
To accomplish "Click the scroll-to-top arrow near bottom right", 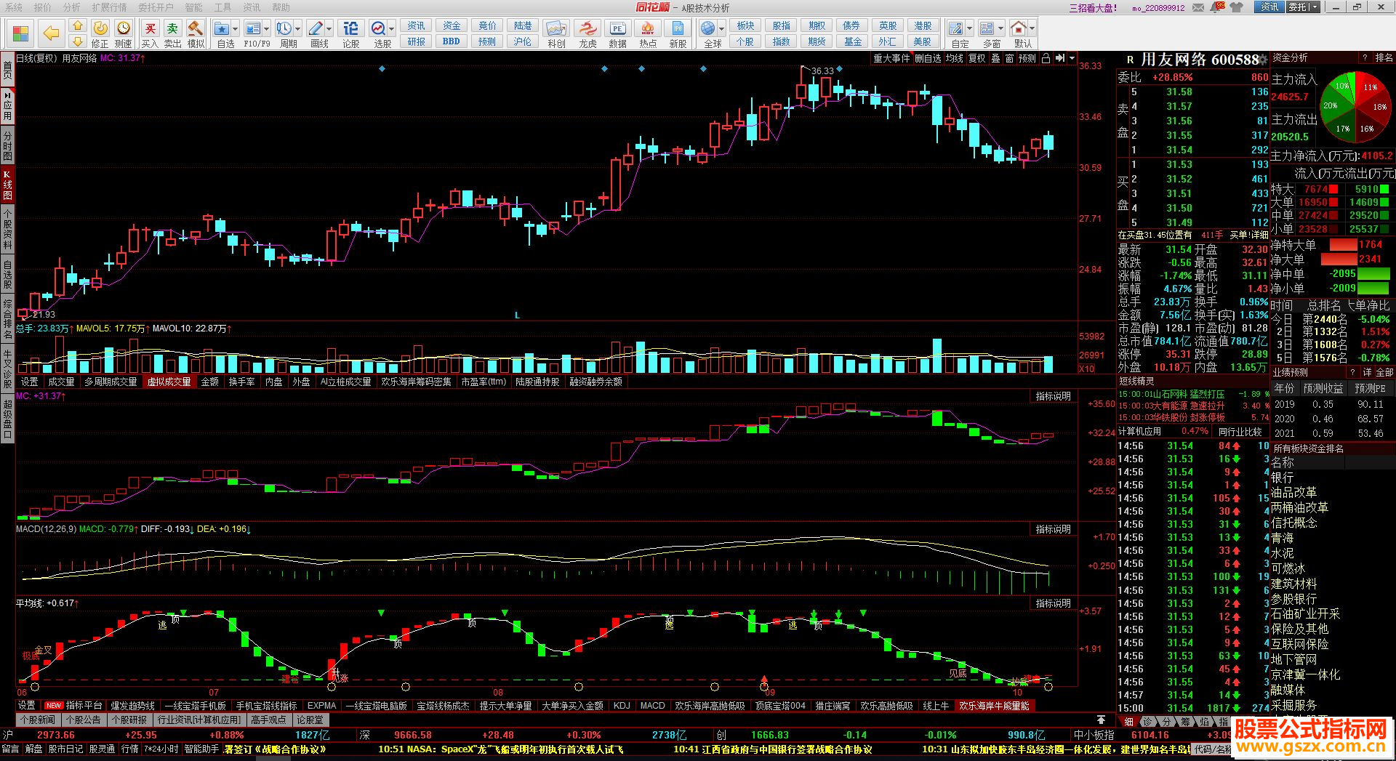I will tap(1101, 720).
